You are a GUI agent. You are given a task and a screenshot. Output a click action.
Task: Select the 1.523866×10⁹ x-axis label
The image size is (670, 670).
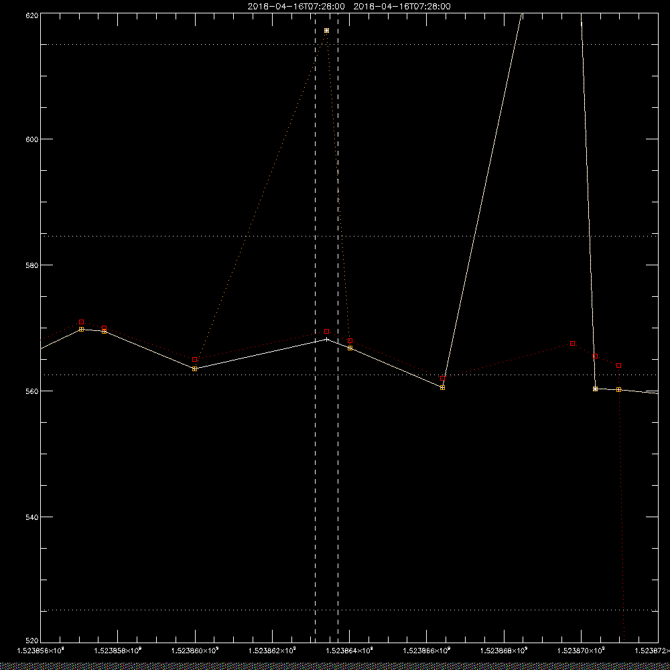[x=427, y=651]
